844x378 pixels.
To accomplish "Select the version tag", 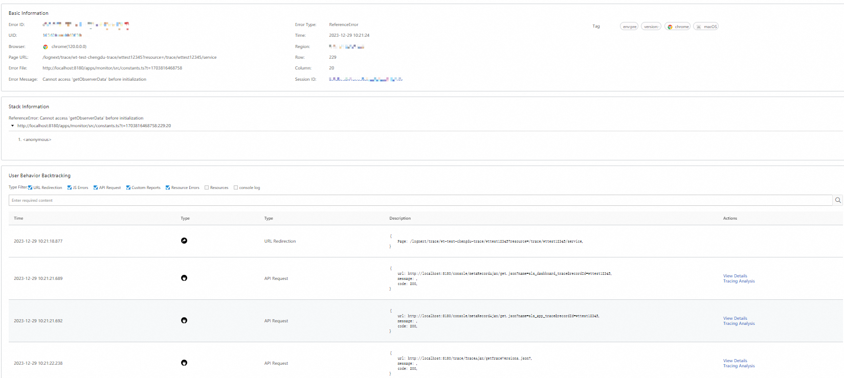I will tap(651, 27).
